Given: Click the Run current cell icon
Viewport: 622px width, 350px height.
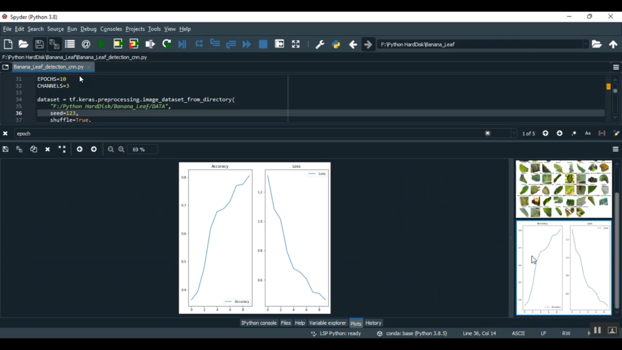Looking at the screenshot, I should (x=118, y=44).
